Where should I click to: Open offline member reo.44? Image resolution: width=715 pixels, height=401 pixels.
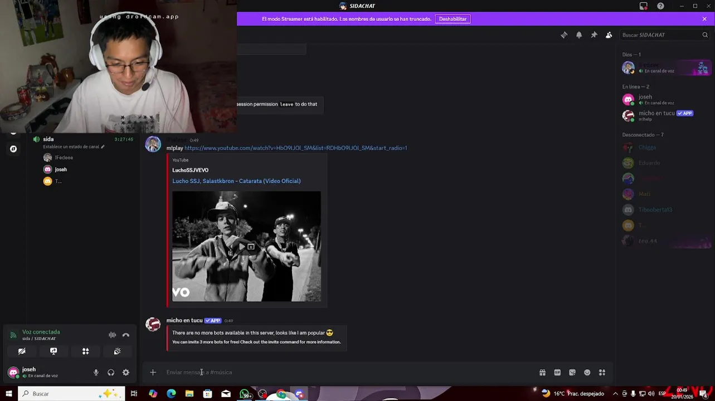point(665,241)
